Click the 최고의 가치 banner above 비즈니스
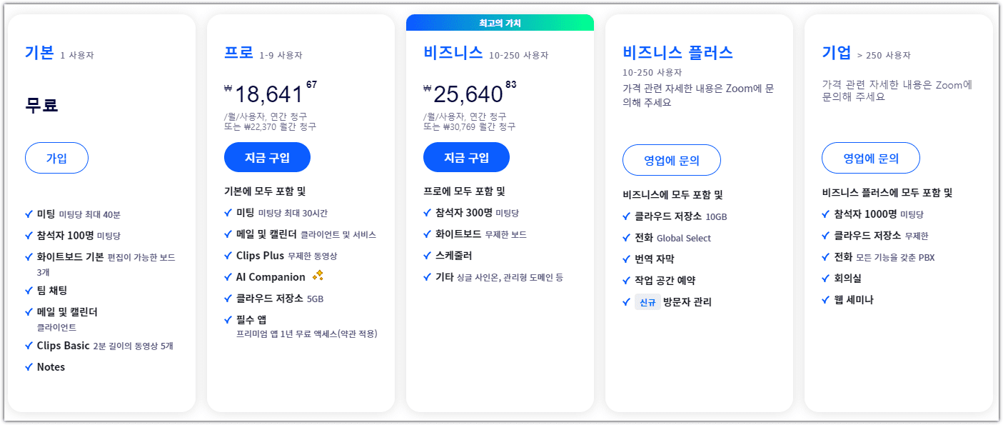The image size is (1003, 425). 500,22
